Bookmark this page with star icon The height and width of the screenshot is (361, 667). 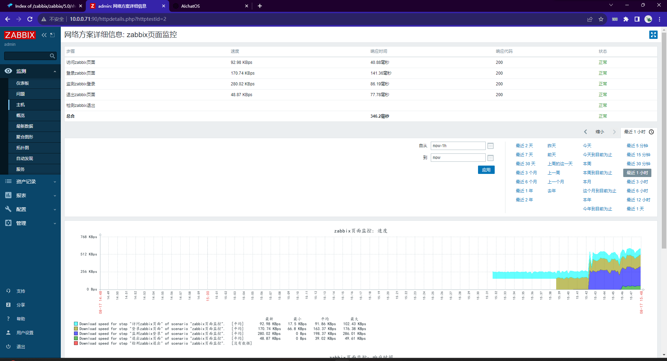(x=601, y=19)
